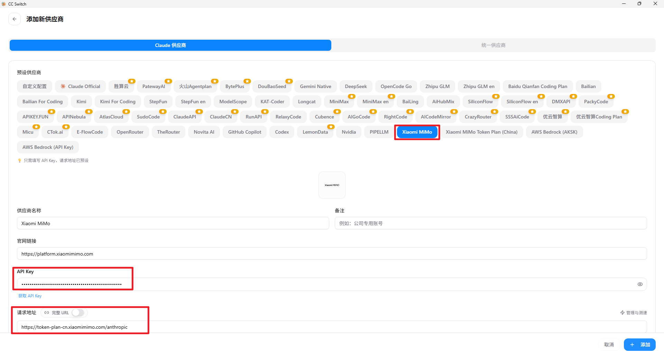Select the Novita AI preset
The image size is (664, 355).
click(204, 132)
